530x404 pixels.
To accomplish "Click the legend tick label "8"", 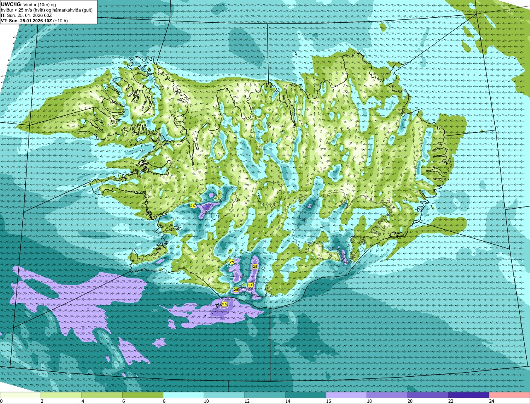I will (x=164, y=401).
